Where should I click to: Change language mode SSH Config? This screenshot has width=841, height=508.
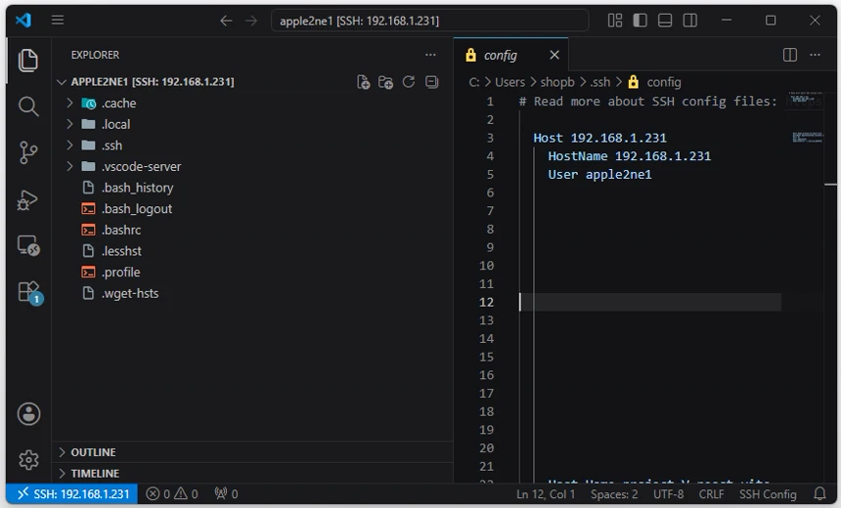(768, 494)
